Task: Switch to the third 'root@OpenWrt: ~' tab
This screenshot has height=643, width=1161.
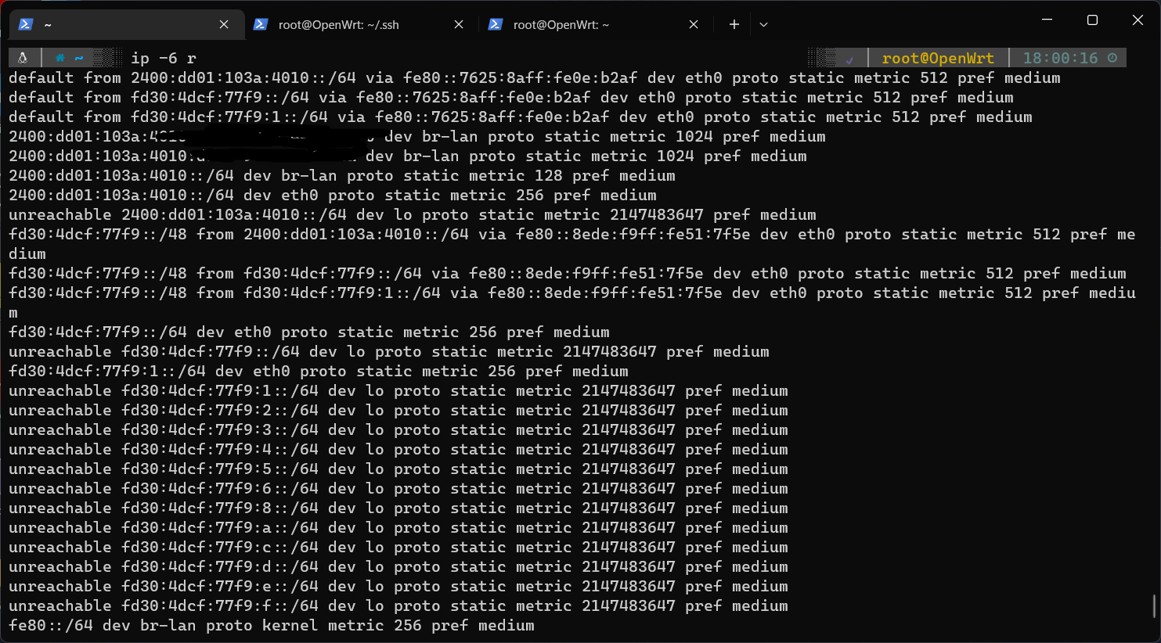Action: 561,24
